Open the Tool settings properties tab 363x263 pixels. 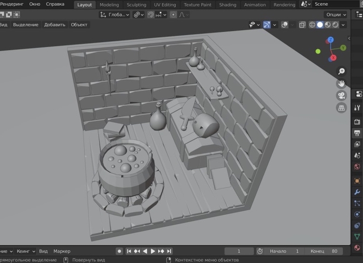point(357,108)
